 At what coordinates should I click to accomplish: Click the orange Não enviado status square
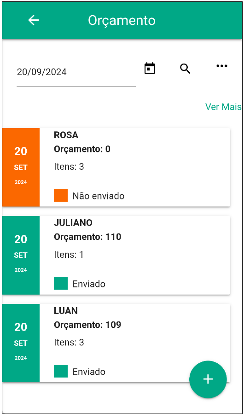[x=61, y=195]
